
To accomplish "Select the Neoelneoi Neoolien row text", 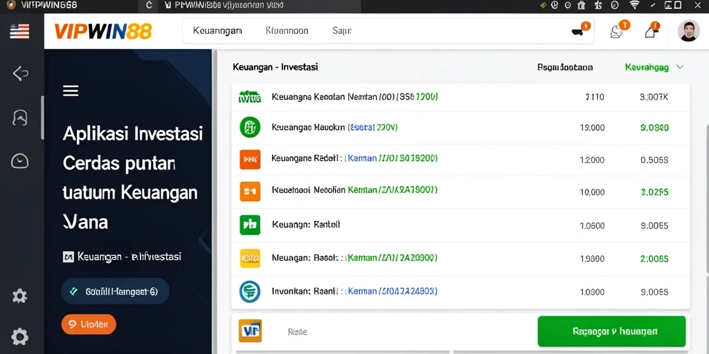I will point(354,190).
